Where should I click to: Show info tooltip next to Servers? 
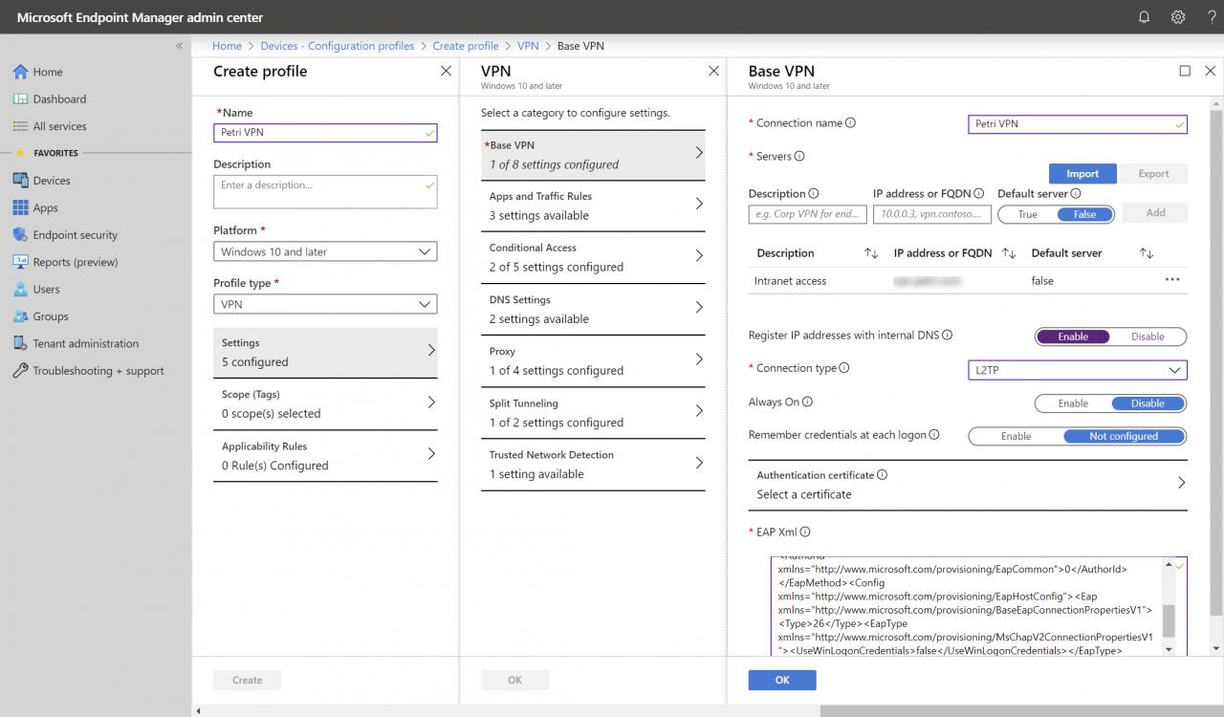[x=799, y=156]
